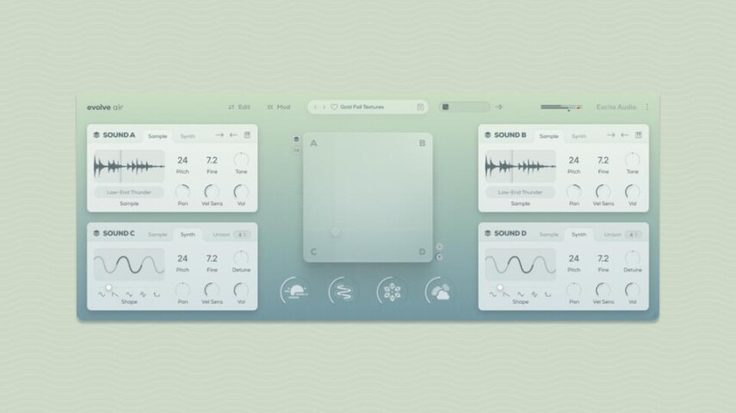Open the Edit view in header
Screen dimensions: 736x413
pyautogui.click(x=239, y=108)
